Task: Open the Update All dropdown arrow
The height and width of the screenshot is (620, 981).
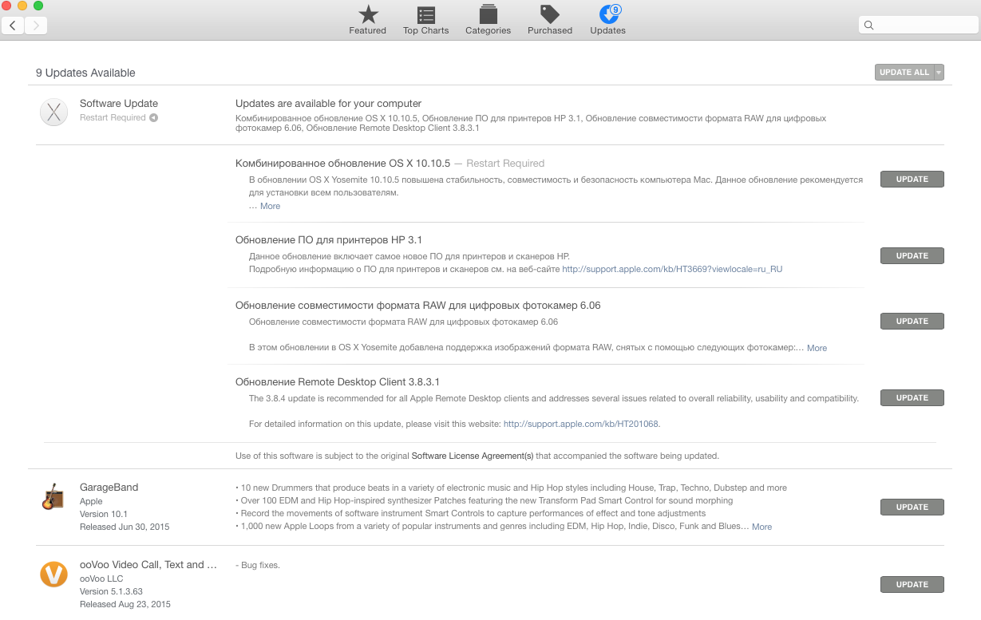Action: coord(939,73)
